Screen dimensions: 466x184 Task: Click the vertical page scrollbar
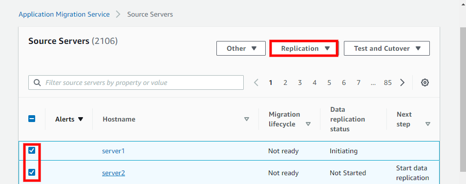pos(463,100)
